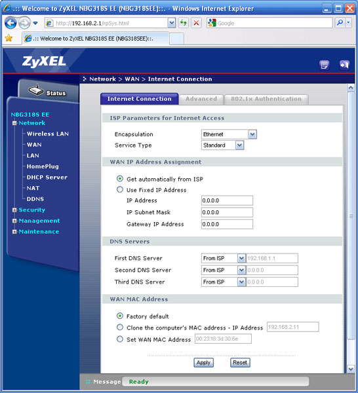Open the ZyXEL wizard/about icon in header

click(324, 65)
